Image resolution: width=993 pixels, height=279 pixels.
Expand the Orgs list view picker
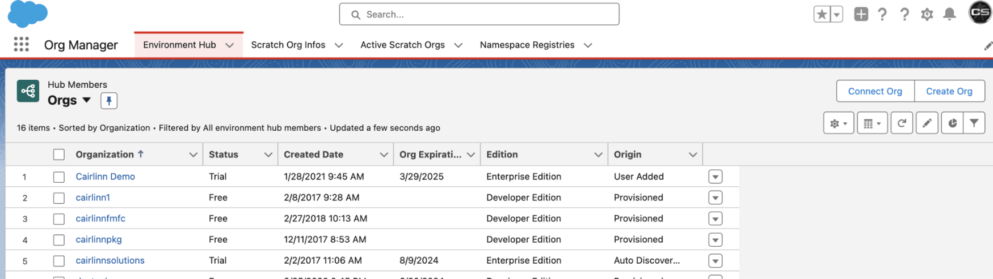(x=86, y=100)
